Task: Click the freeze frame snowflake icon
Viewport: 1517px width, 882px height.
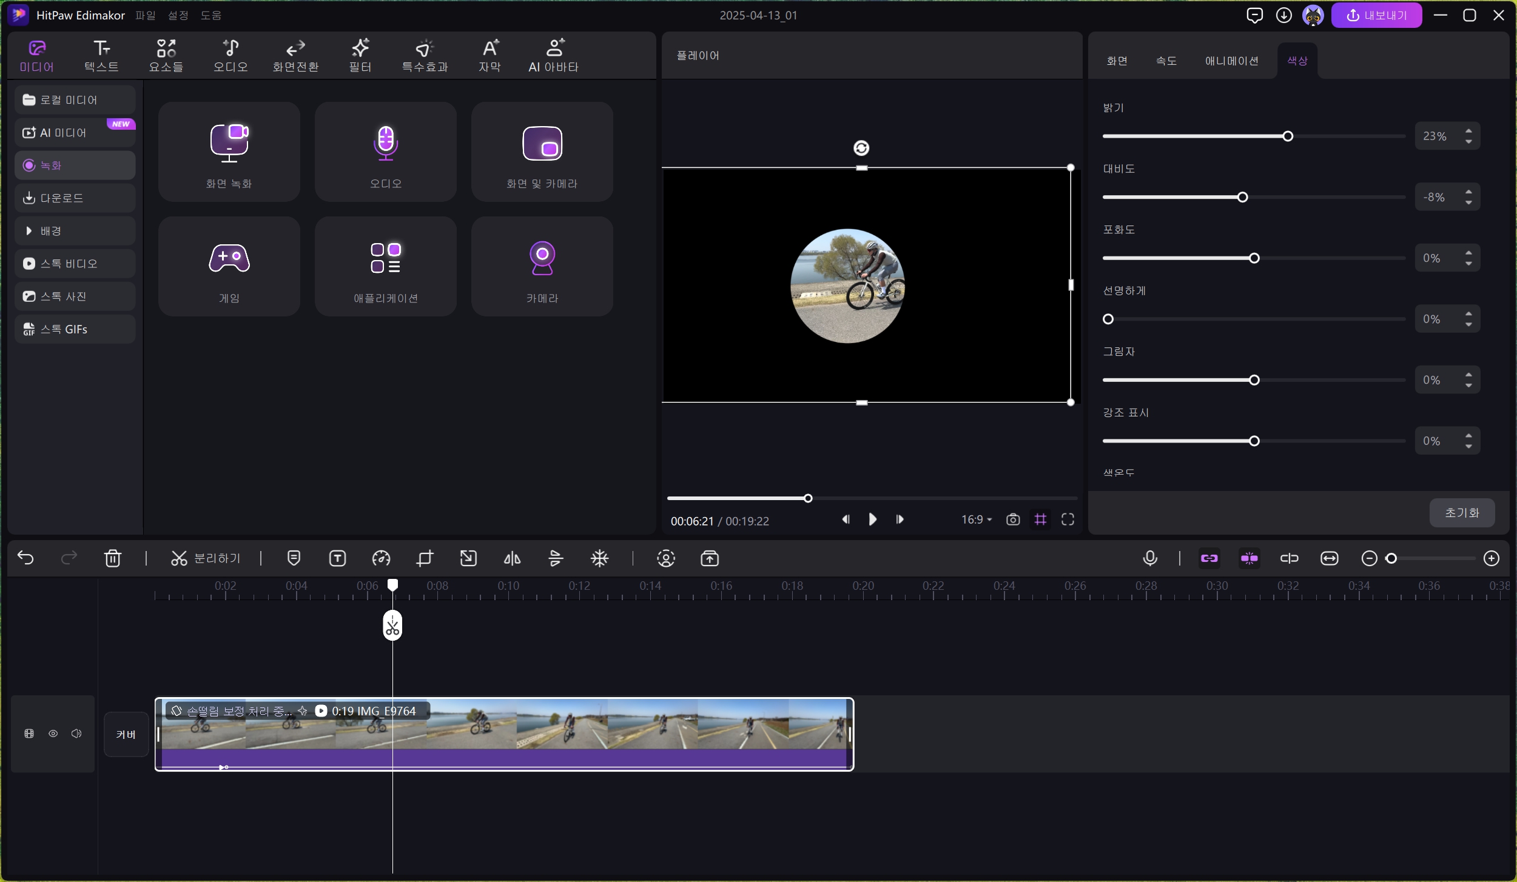Action: (x=599, y=558)
